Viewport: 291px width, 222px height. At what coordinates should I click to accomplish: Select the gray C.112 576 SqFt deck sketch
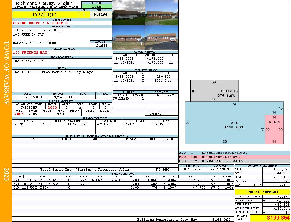pos(214,91)
